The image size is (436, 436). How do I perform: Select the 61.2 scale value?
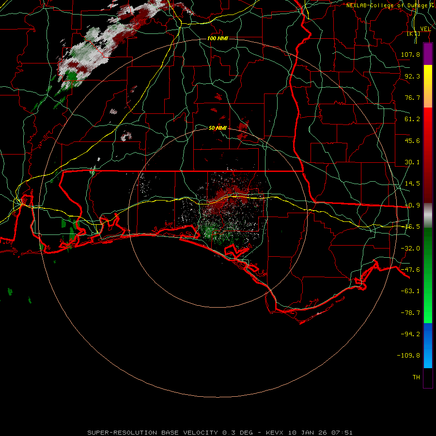pos(412,119)
